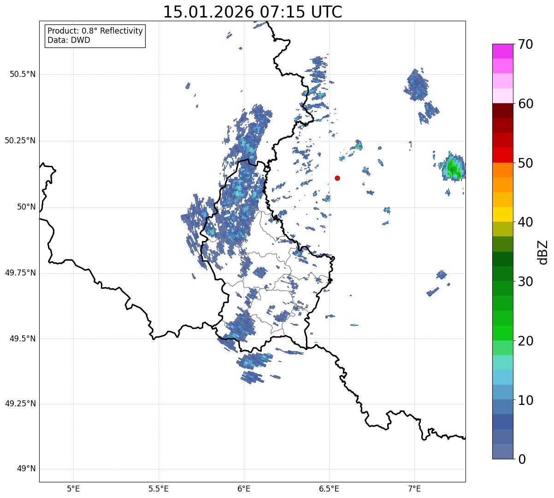This screenshot has width=554, height=498.
Task: Click the longitude label '5°E'
Action: [x=73, y=489]
